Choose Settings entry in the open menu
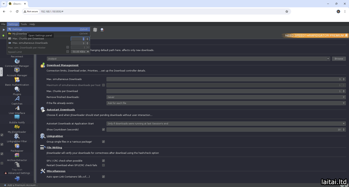This screenshot has width=349, height=187. click(x=17, y=29)
